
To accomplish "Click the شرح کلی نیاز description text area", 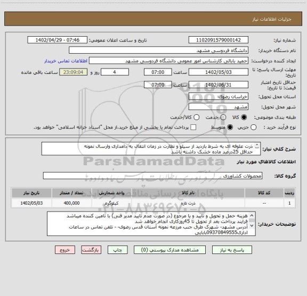I will [x=151, y=149].
